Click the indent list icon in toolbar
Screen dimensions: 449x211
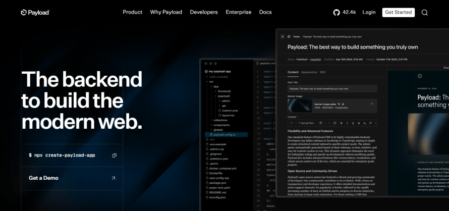point(335,123)
